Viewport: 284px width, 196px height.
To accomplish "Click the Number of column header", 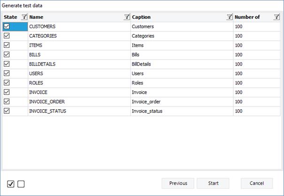I will pyautogui.click(x=257, y=17).
